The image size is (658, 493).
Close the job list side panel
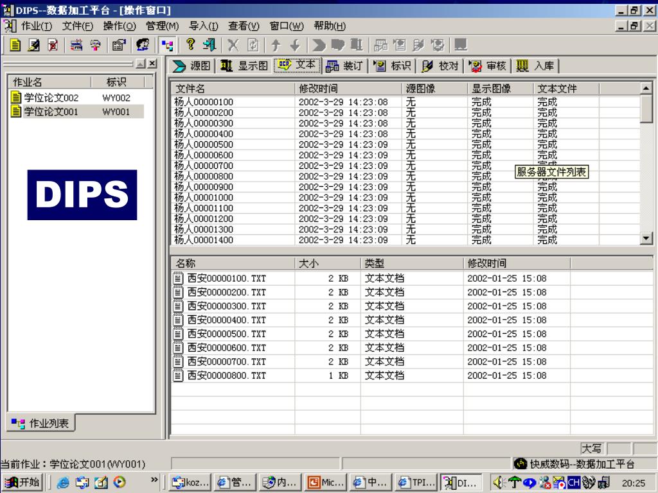(x=152, y=64)
